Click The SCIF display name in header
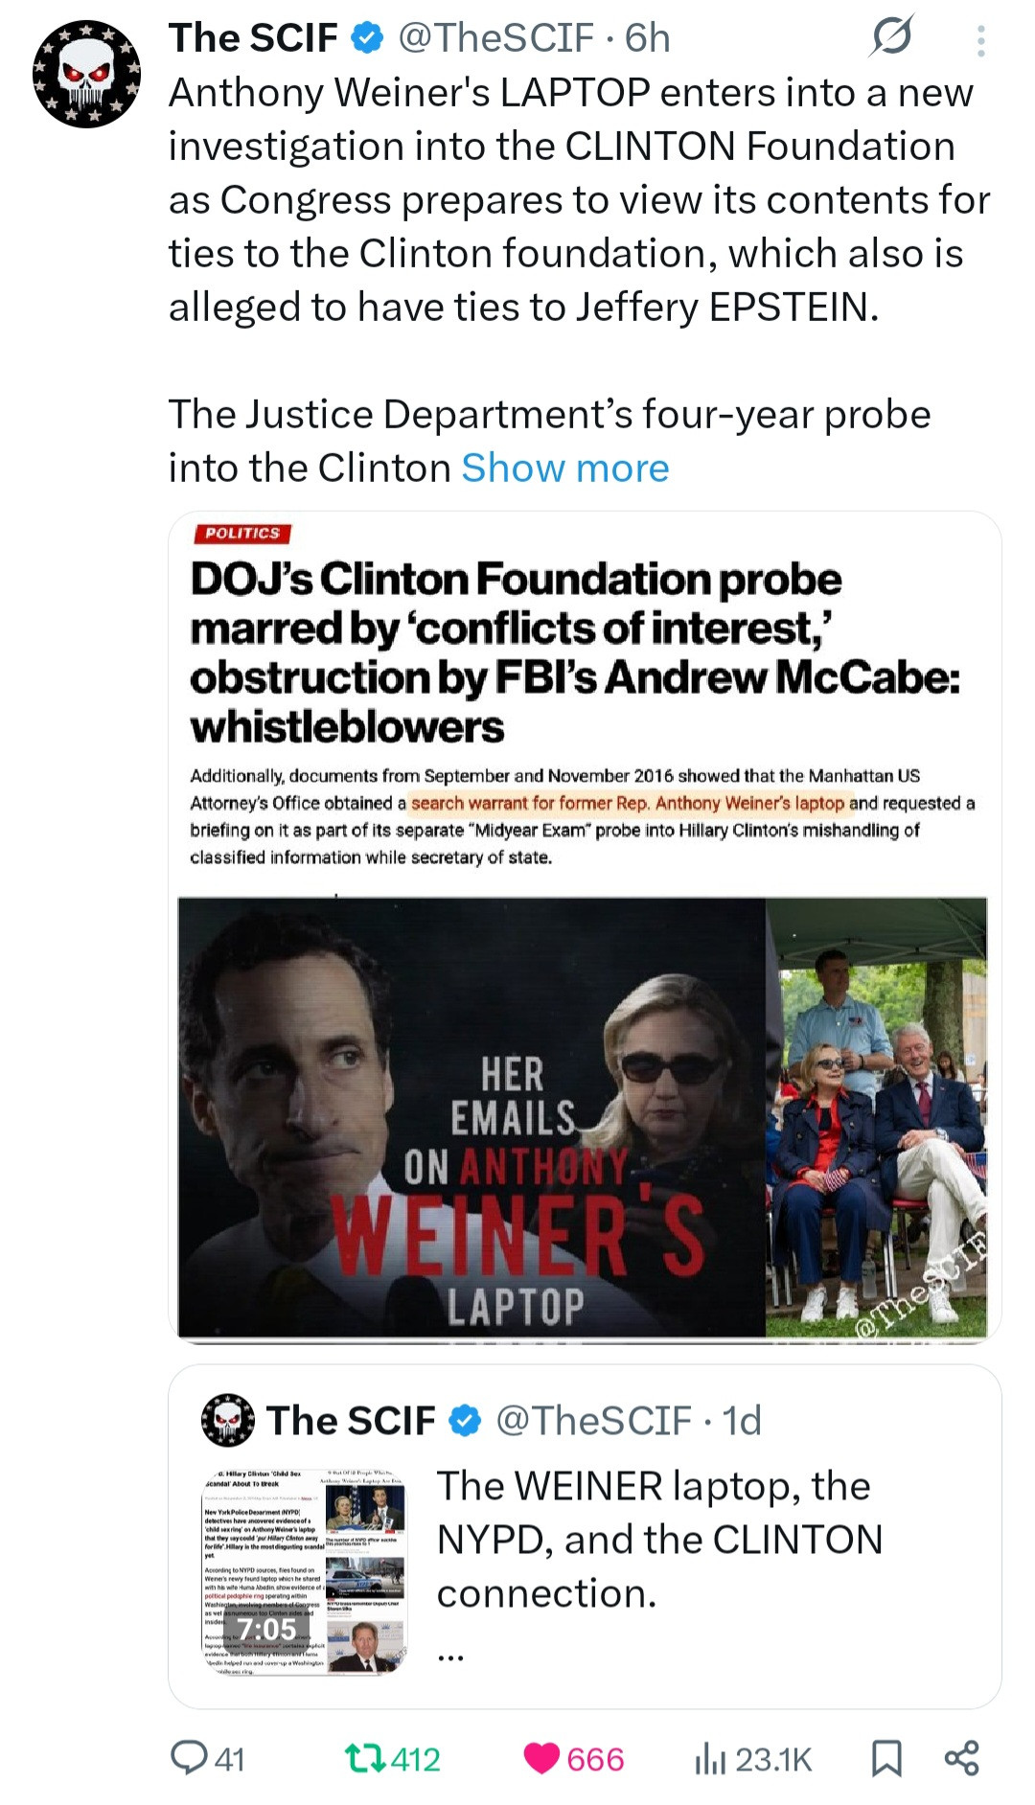Screen dimensions: 1035x1805 coord(253,38)
